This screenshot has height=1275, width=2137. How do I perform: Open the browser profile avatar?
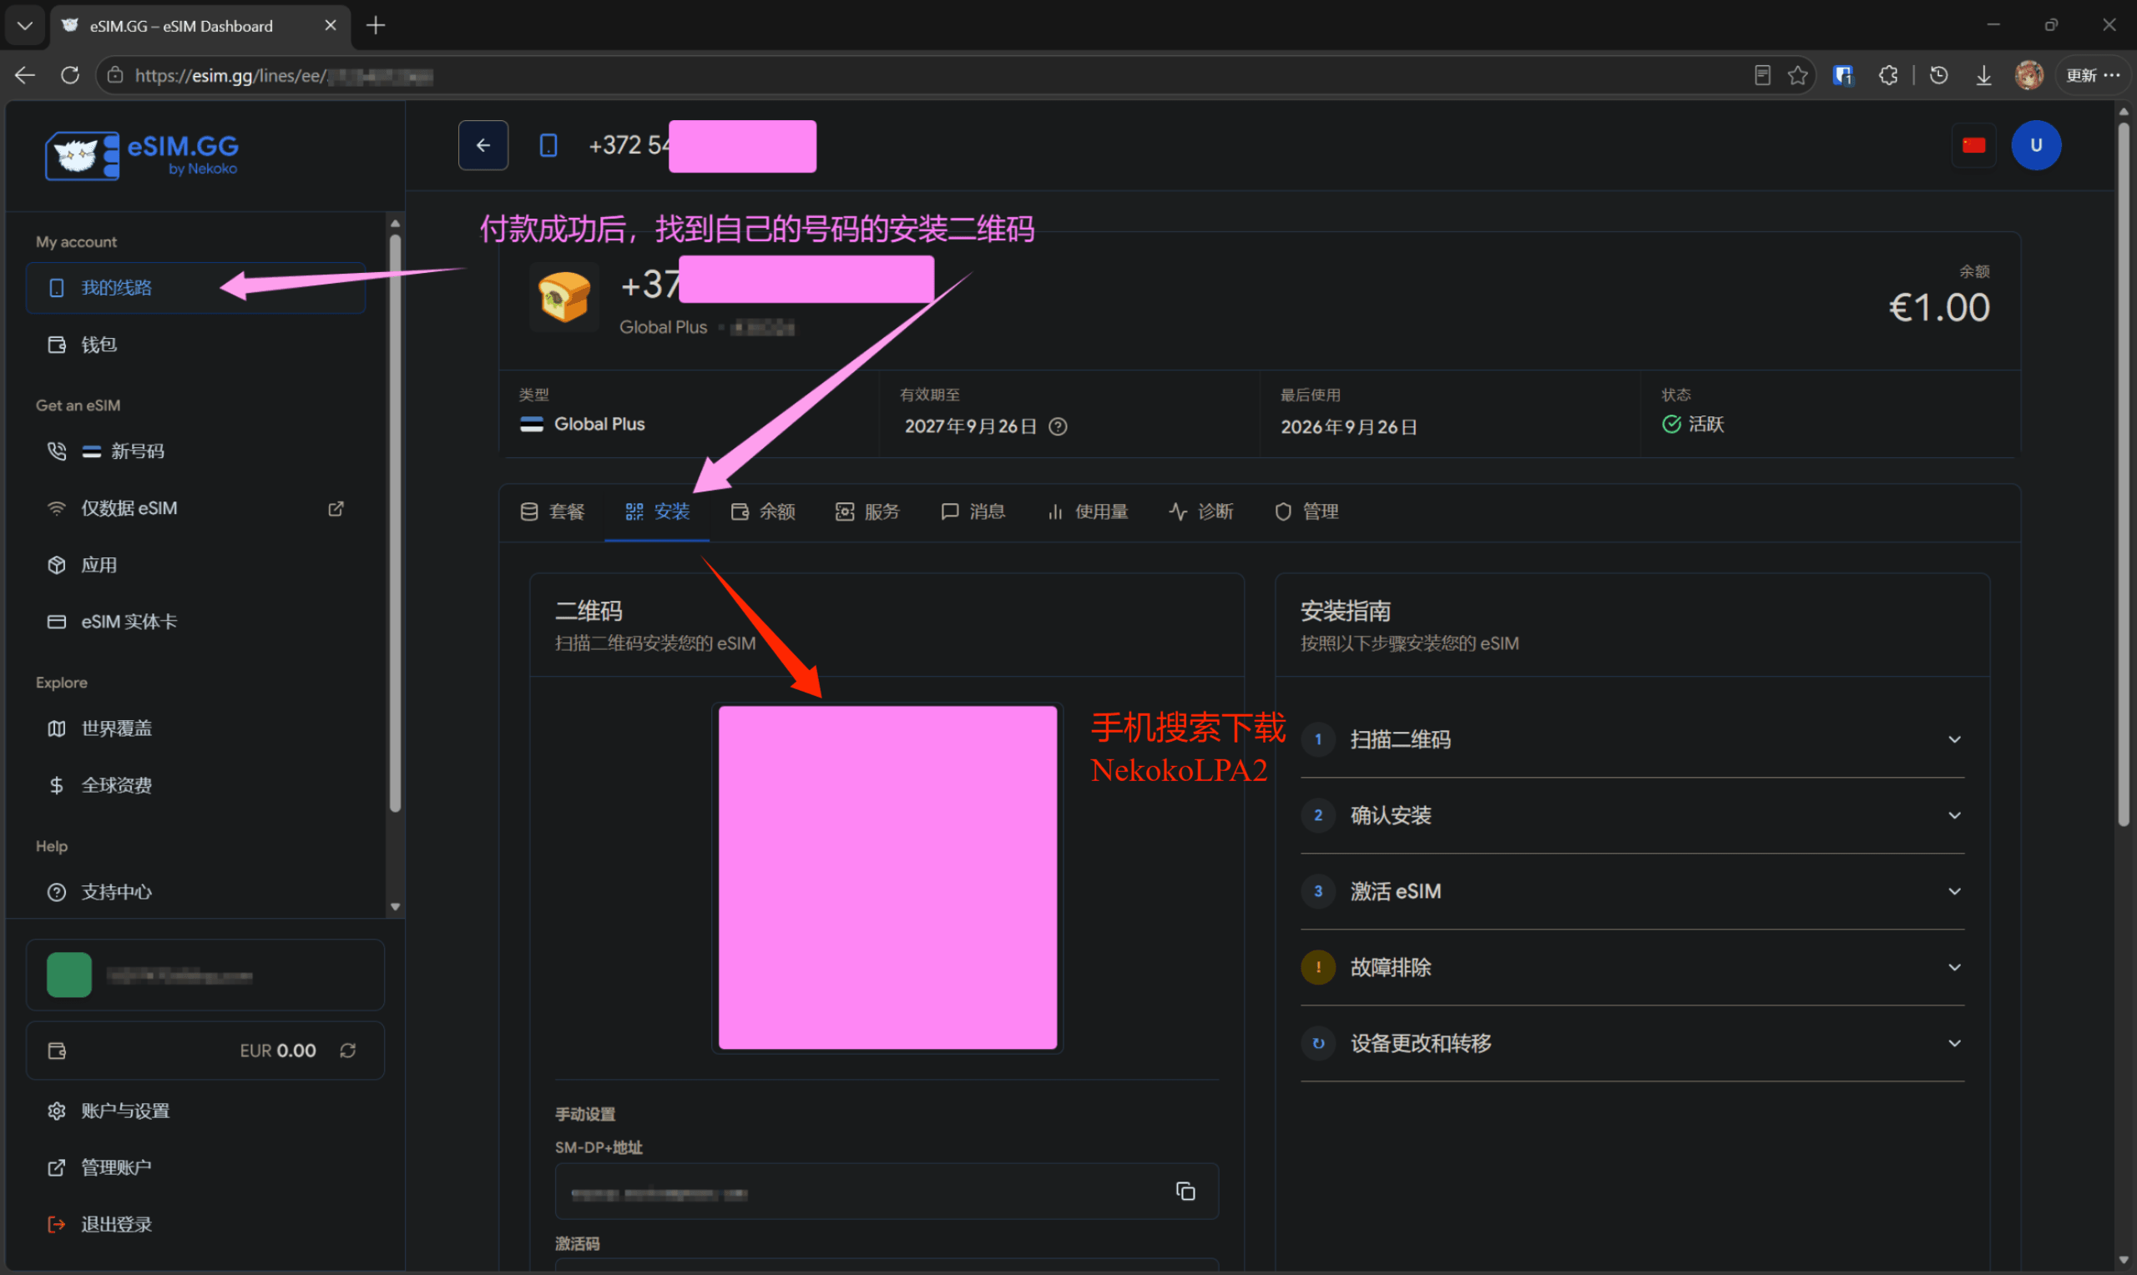[2028, 76]
